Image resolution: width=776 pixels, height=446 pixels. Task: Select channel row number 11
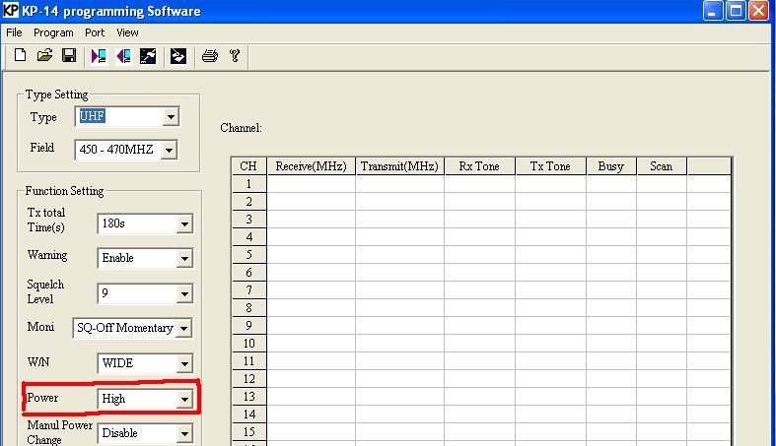point(248,361)
